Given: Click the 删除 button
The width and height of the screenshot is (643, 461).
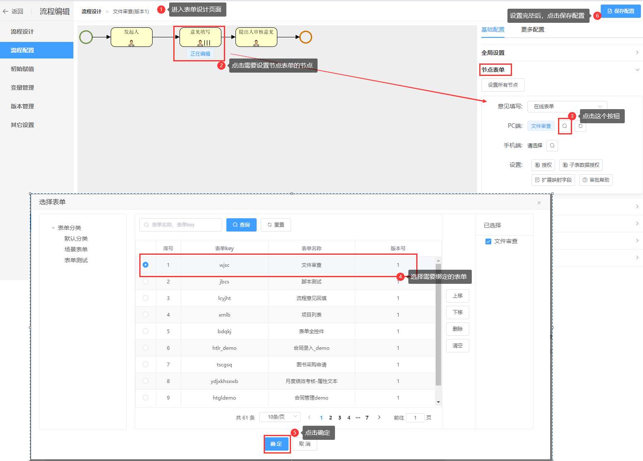Looking at the screenshot, I should (x=458, y=329).
